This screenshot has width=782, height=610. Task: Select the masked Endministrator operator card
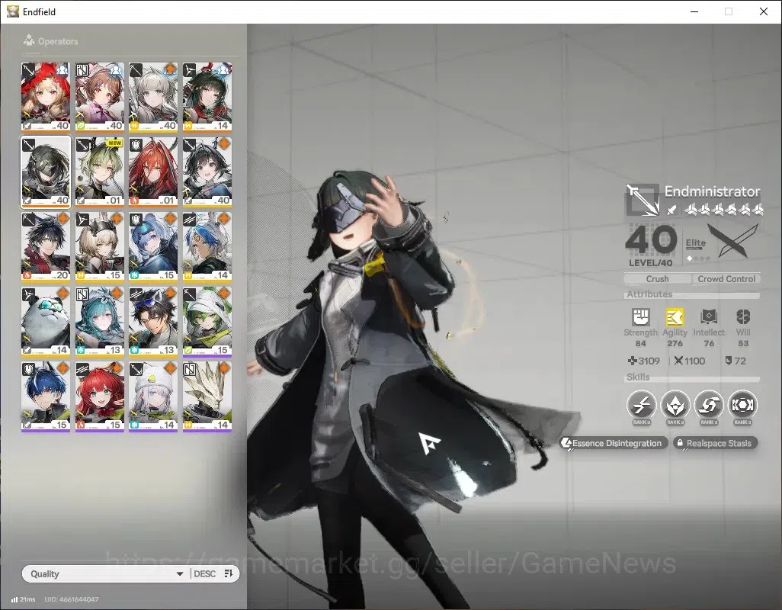point(46,172)
